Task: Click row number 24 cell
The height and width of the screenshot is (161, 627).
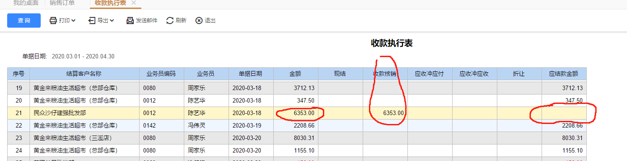Action: 19,151
